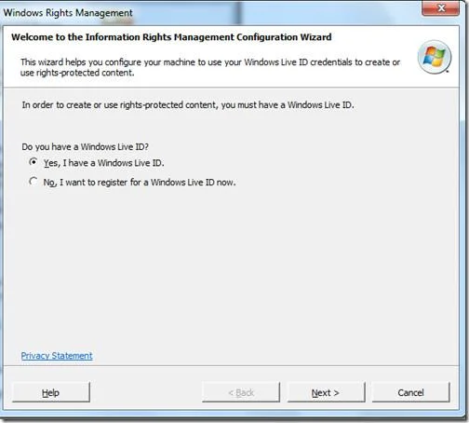
Task: Click the Next button to continue
Action: (326, 392)
